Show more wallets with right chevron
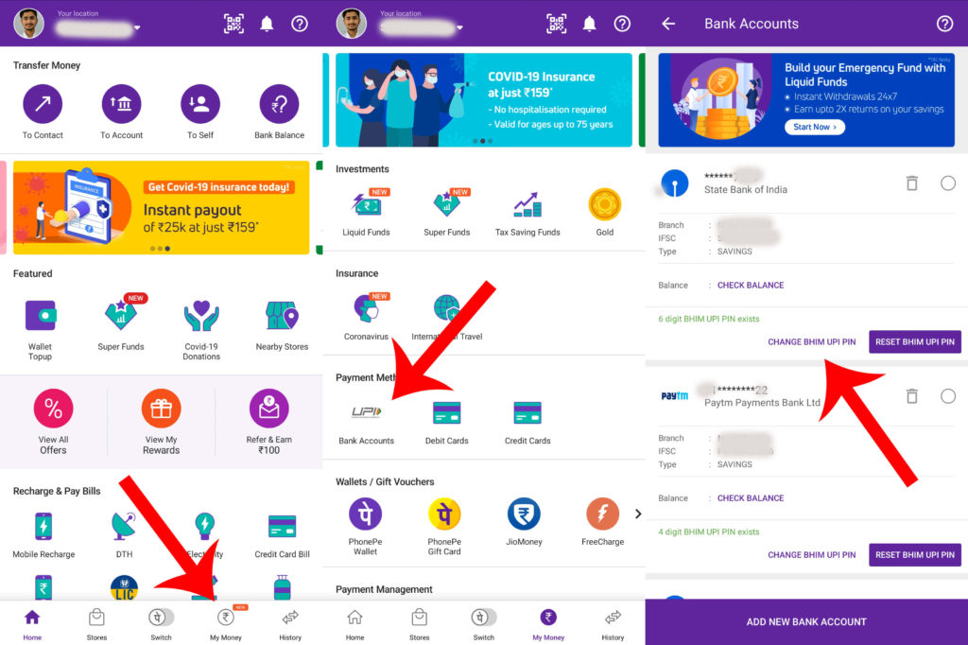968x645 pixels. click(x=638, y=514)
